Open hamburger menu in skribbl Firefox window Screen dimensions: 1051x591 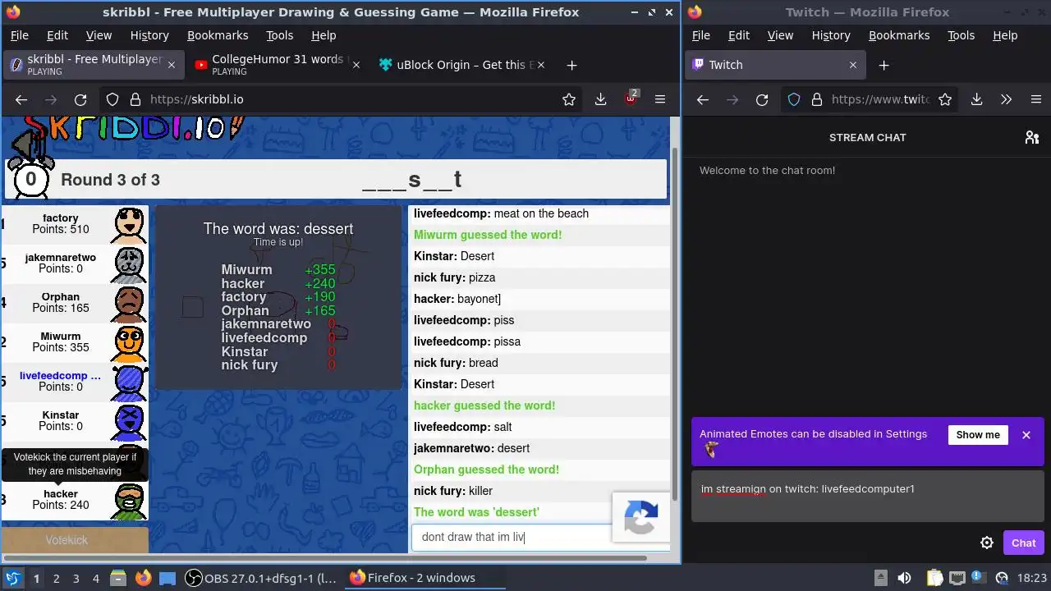[x=660, y=99]
